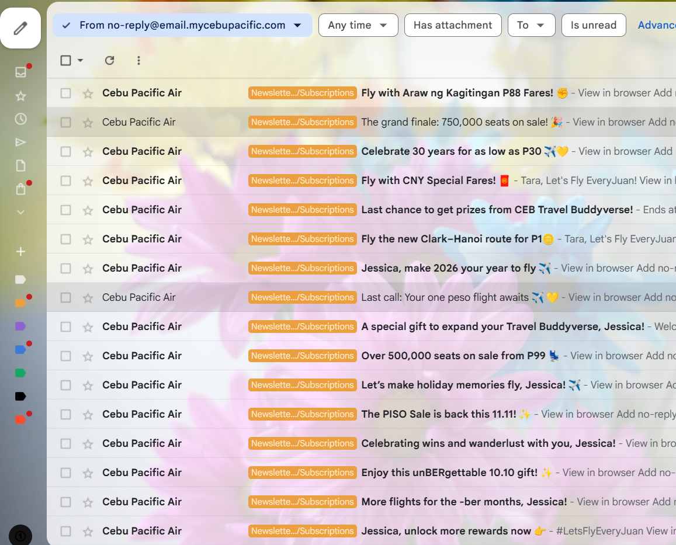Click the Compose pencil button

(x=20, y=28)
